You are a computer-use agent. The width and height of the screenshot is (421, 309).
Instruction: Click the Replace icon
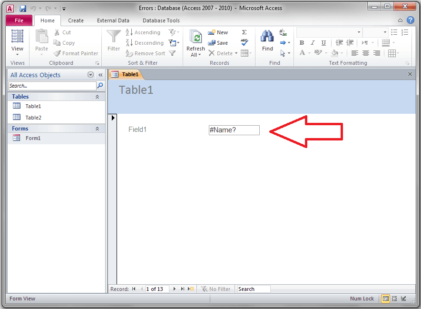(x=283, y=32)
